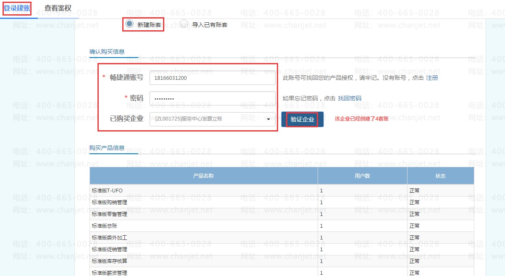This screenshot has height=276, width=505.
Task: Open the 找回密码 link
Action: (x=350, y=98)
